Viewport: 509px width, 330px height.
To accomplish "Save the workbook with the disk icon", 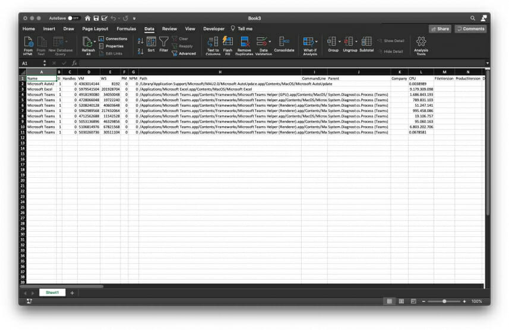I will [96, 18].
